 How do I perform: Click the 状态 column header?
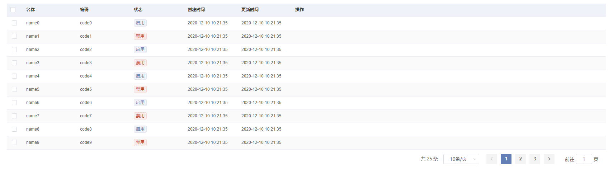[138, 10]
